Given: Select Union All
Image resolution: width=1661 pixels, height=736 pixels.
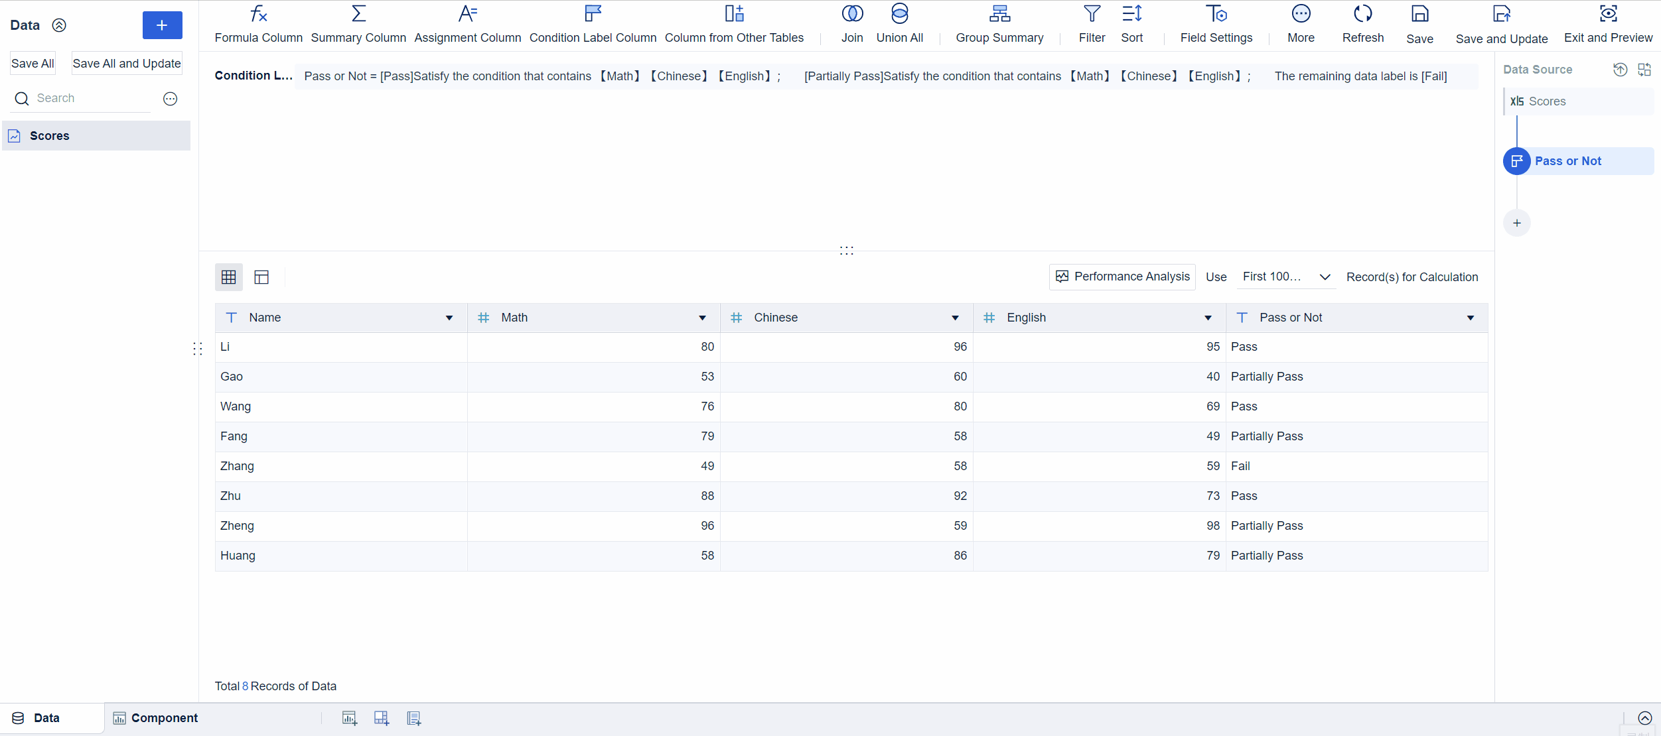Looking at the screenshot, I should (x=899, y=23).
